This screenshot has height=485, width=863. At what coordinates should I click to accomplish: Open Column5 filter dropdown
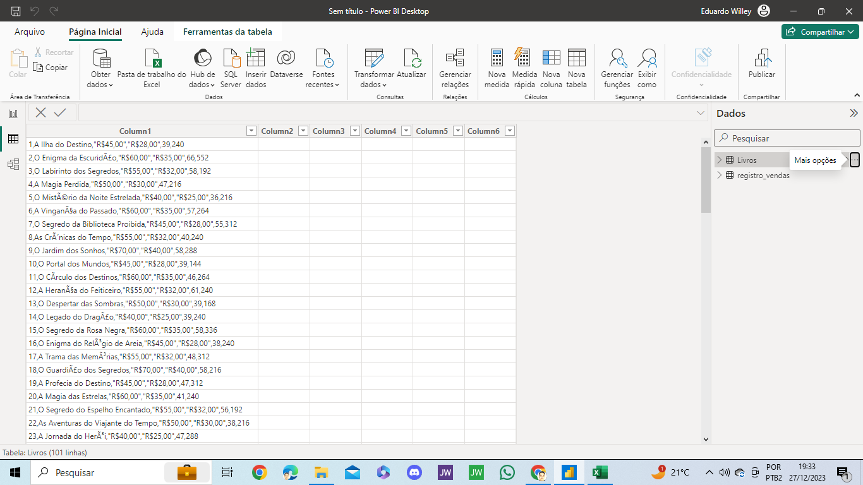(x=458, y=131)
